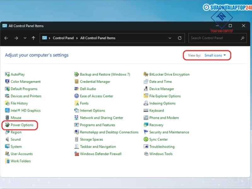Image resolution: width=252 pixels, height=189 pixels.
Task: Click the Network and Sharing Center icon
Action: (x=77, y=118)
